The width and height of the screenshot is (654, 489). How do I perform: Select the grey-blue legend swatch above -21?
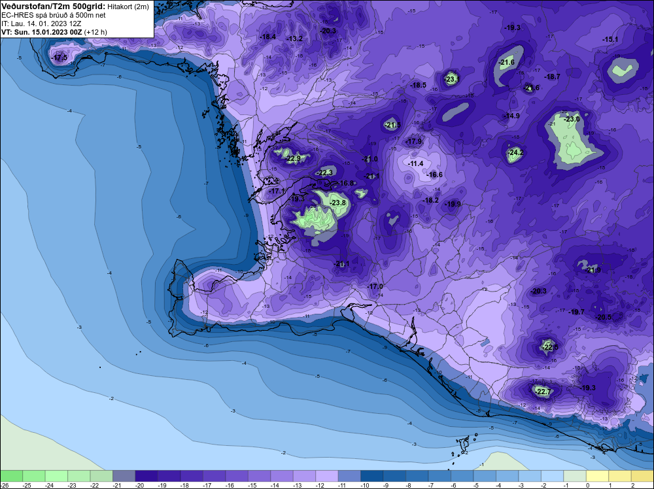[x=124, y=476]
